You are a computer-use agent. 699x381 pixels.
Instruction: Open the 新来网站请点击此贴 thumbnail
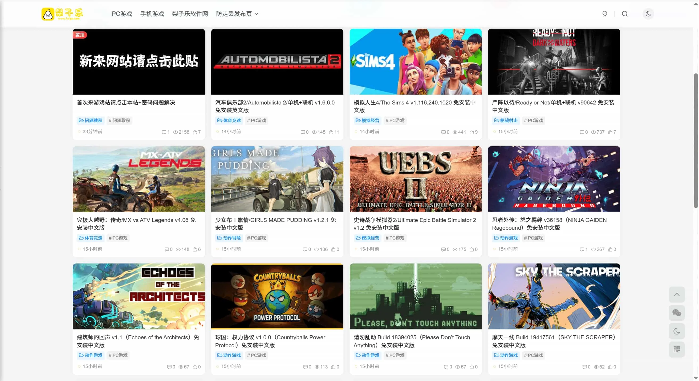point(139,61)
